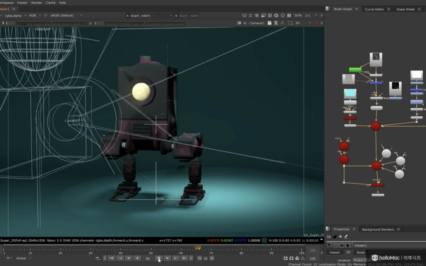Pause viewer updating with the pause icon

pos(289,15)
